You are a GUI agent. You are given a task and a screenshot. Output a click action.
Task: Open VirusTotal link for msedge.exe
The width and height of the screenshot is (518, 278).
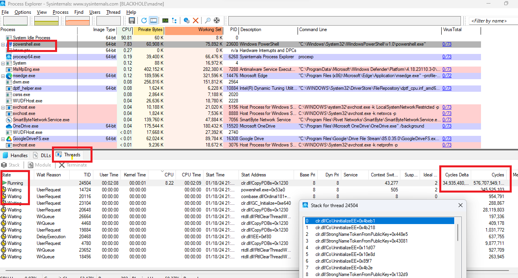tap(447, 76)
